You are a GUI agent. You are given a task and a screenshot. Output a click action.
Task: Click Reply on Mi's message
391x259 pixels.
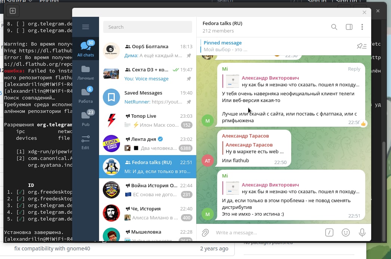click(x=354, y=69)
